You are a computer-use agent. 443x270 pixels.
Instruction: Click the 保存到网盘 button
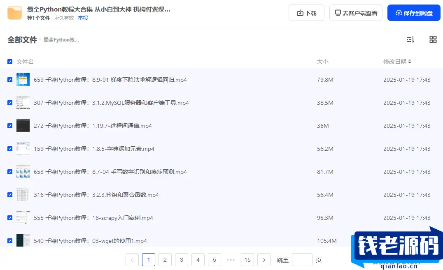[414, 13]
